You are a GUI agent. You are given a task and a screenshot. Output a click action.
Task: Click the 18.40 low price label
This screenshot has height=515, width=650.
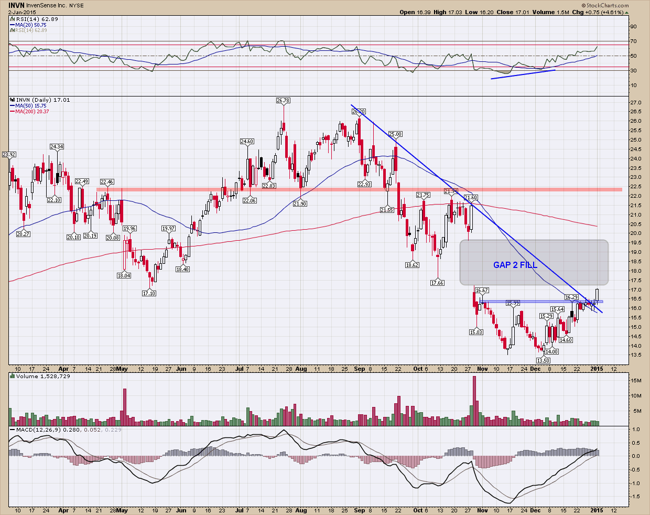tap(182, 270)
